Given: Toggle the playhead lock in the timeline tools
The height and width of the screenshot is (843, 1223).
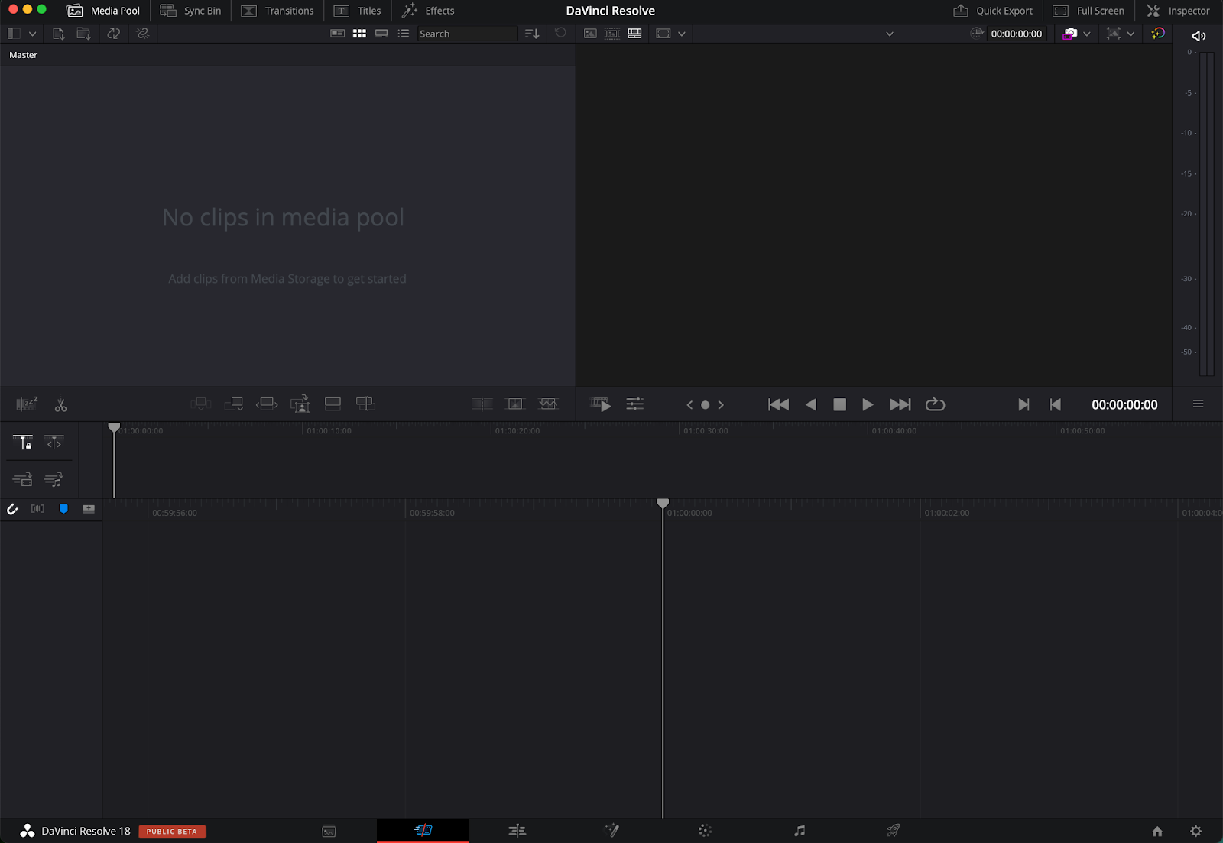Looking at the screenshot, I should 23,443.
